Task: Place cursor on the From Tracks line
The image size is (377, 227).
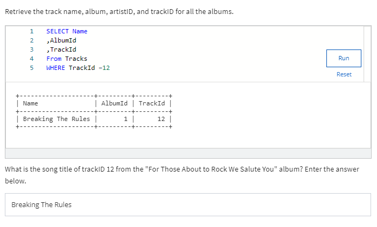Action: 67,59
